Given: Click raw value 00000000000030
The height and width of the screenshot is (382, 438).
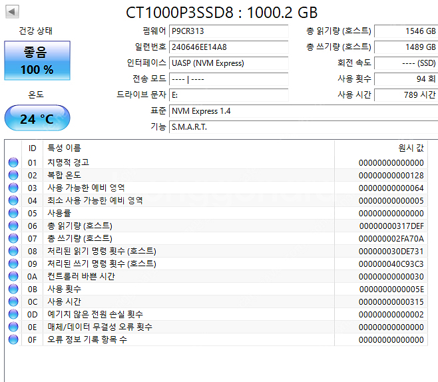Looking at the screenshot, I should (x=391, y=277).
